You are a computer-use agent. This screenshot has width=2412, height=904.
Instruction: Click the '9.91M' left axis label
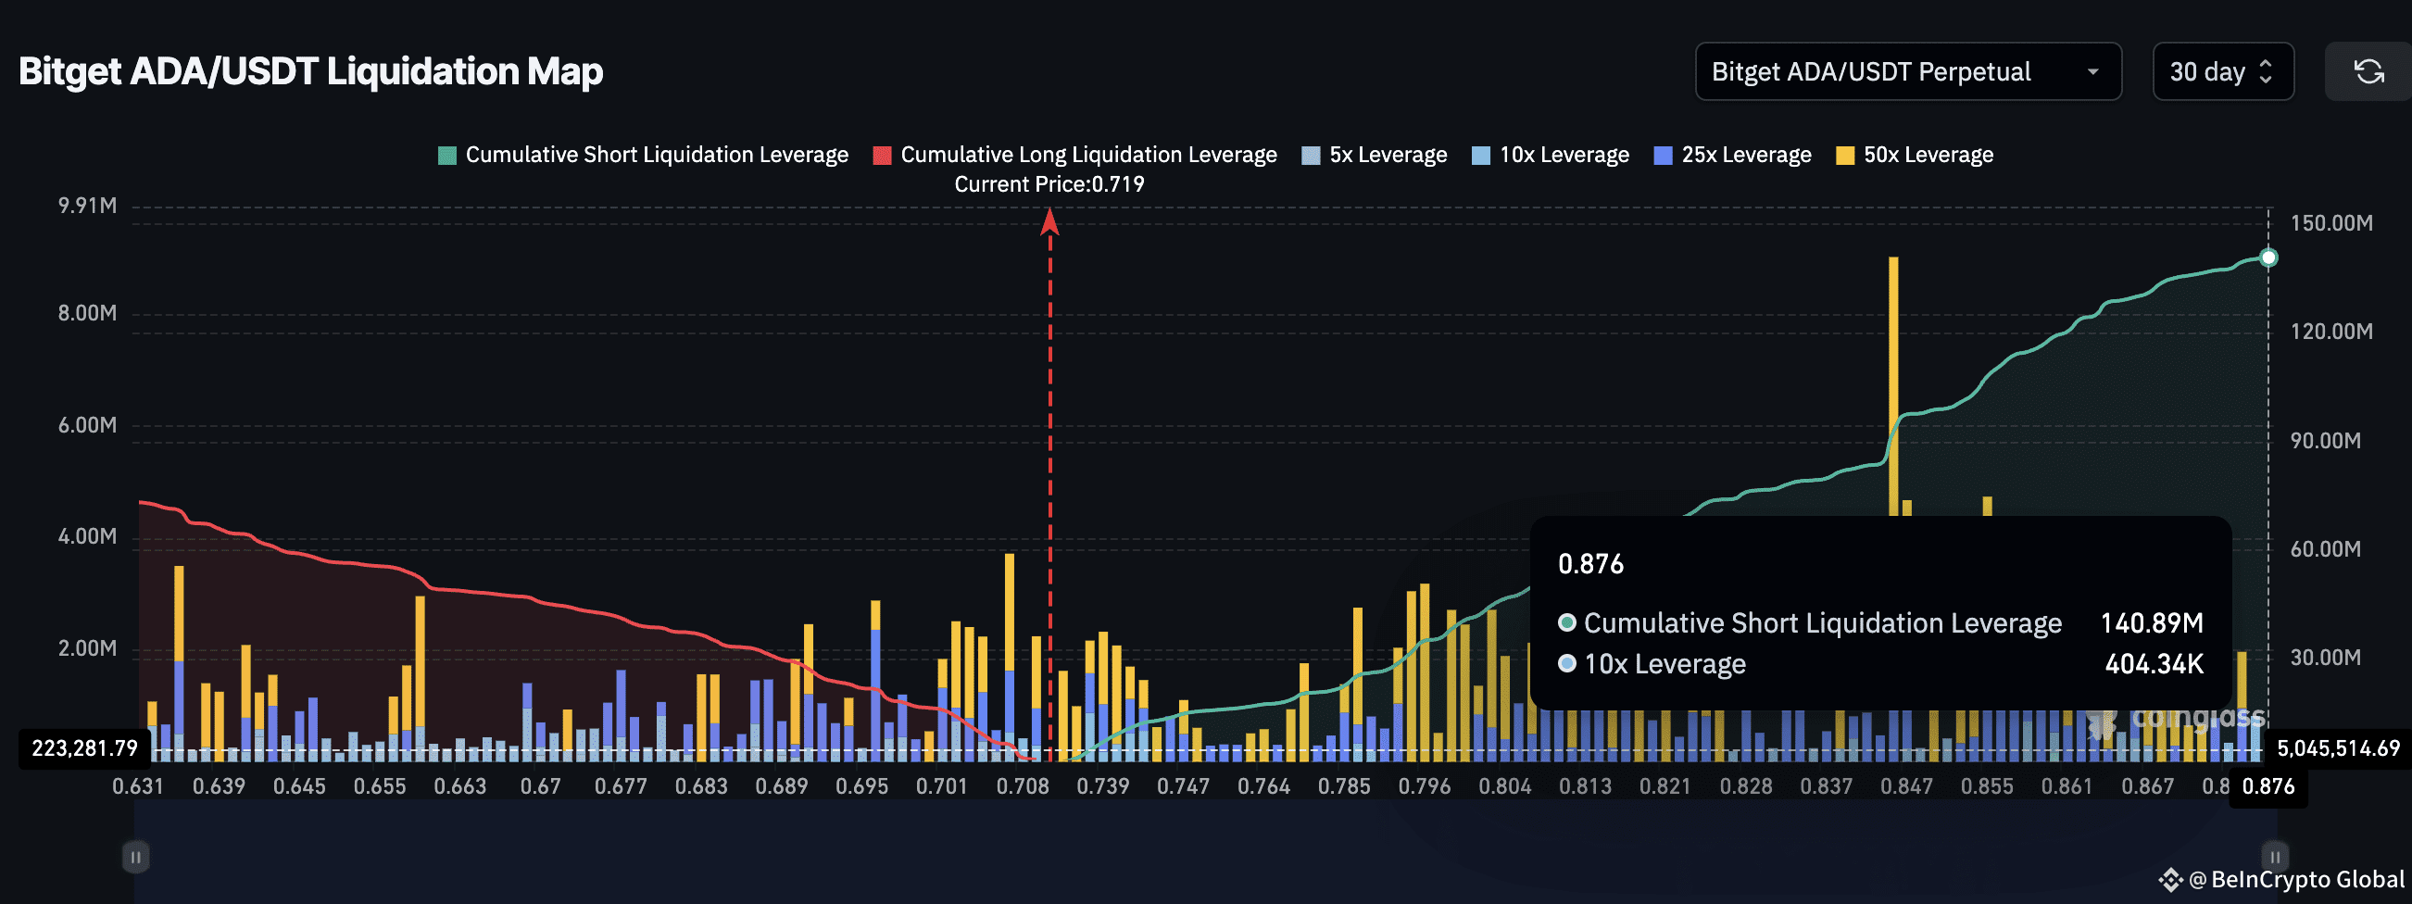click(88, 206)
